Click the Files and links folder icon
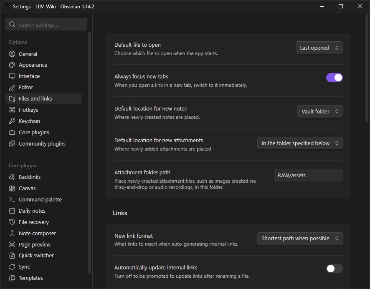The height and width of the screenshot is (289, 370). pos(12,99)
